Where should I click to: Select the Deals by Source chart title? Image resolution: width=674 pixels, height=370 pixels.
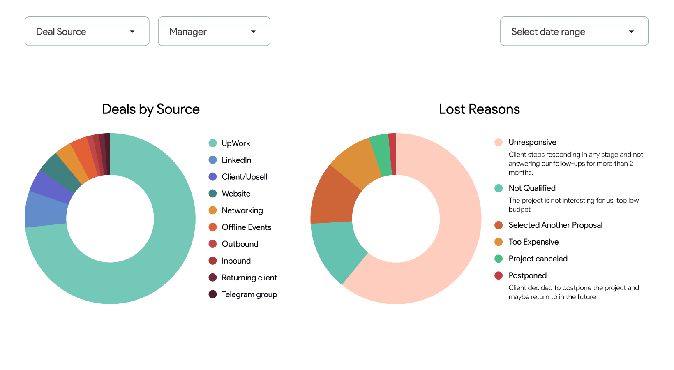(x=151, y=109)
